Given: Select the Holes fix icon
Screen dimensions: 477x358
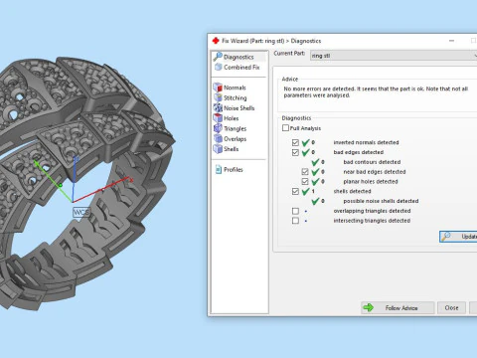Looking at the screenshot, I should pyautogui.click(x=218, y=118).
